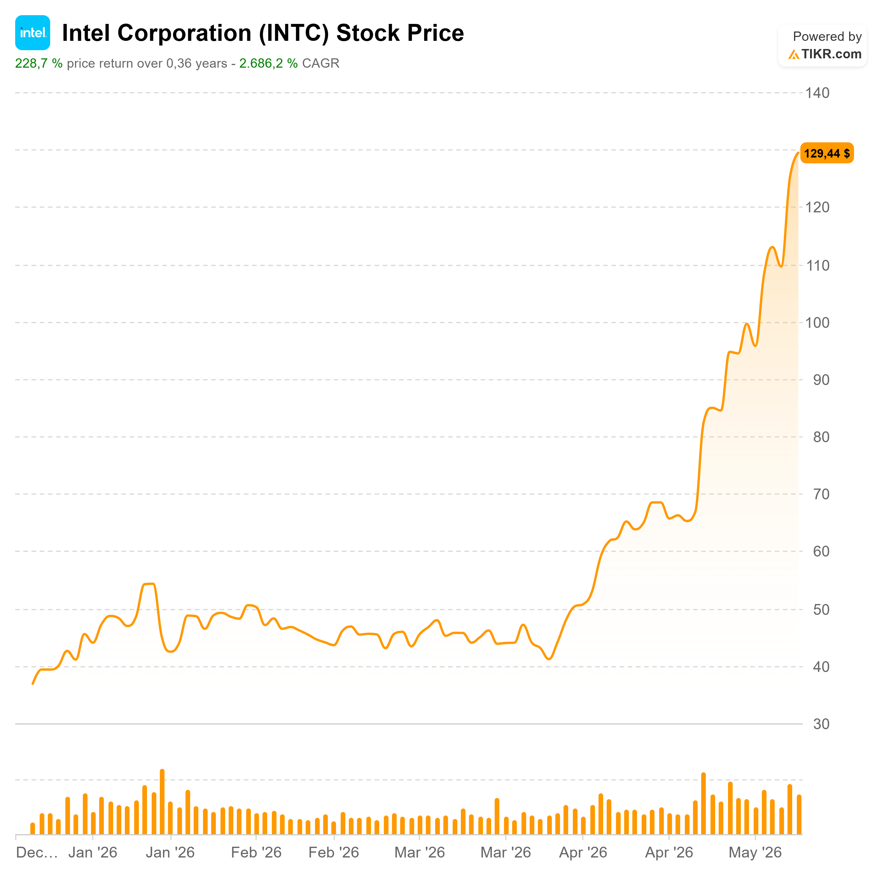
Task: Click the last volume bar in May
Action: point(799,814)
